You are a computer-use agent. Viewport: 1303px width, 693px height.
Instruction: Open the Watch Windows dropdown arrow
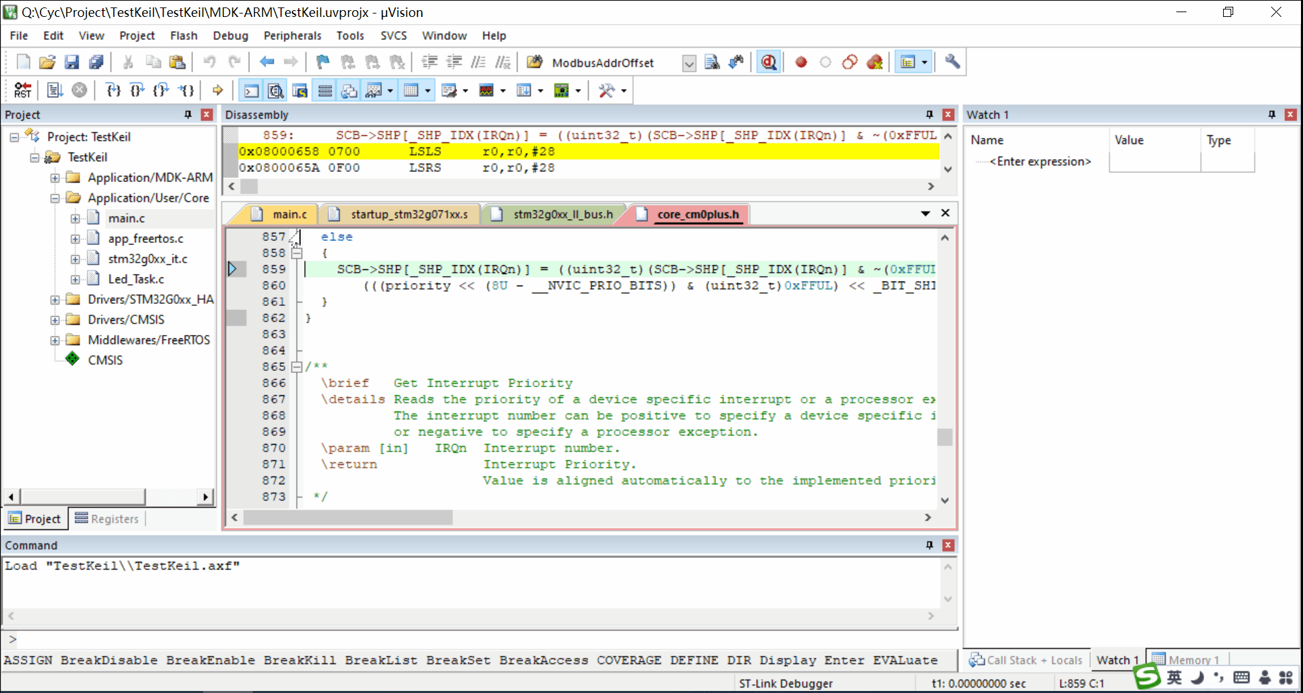tap(390, 91)
